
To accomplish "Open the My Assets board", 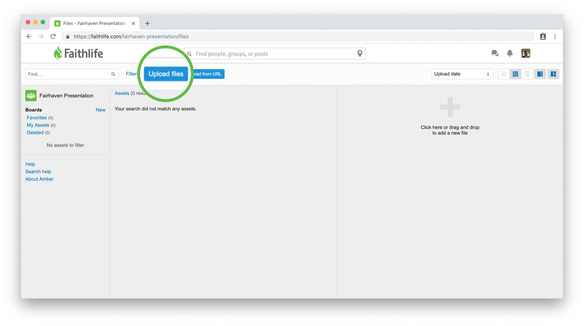I will click(x=38, y=125).
